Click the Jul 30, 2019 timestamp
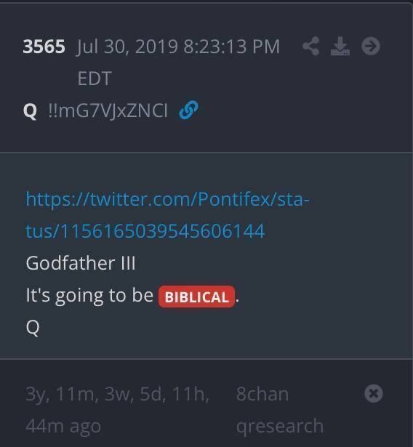This screenshot has width=413, height=447. pyautogui.click(x=178, y=47)
